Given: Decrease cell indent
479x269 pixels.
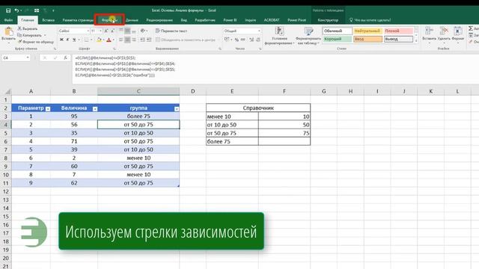Looking at the screenshot, I should (142, 40).
